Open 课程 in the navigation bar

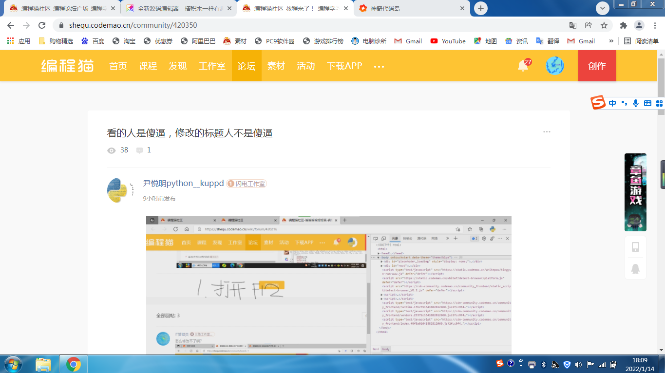pos(148,66)
